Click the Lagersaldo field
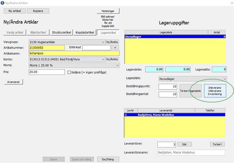The width and height of the screenshot is (234, 163). 219,69
